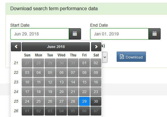
Task: Choose June 16 in the calendar
Action: (96, 82)
